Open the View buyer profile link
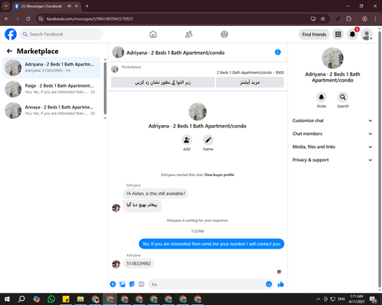 pyautogui.click(x=219, y=175)
